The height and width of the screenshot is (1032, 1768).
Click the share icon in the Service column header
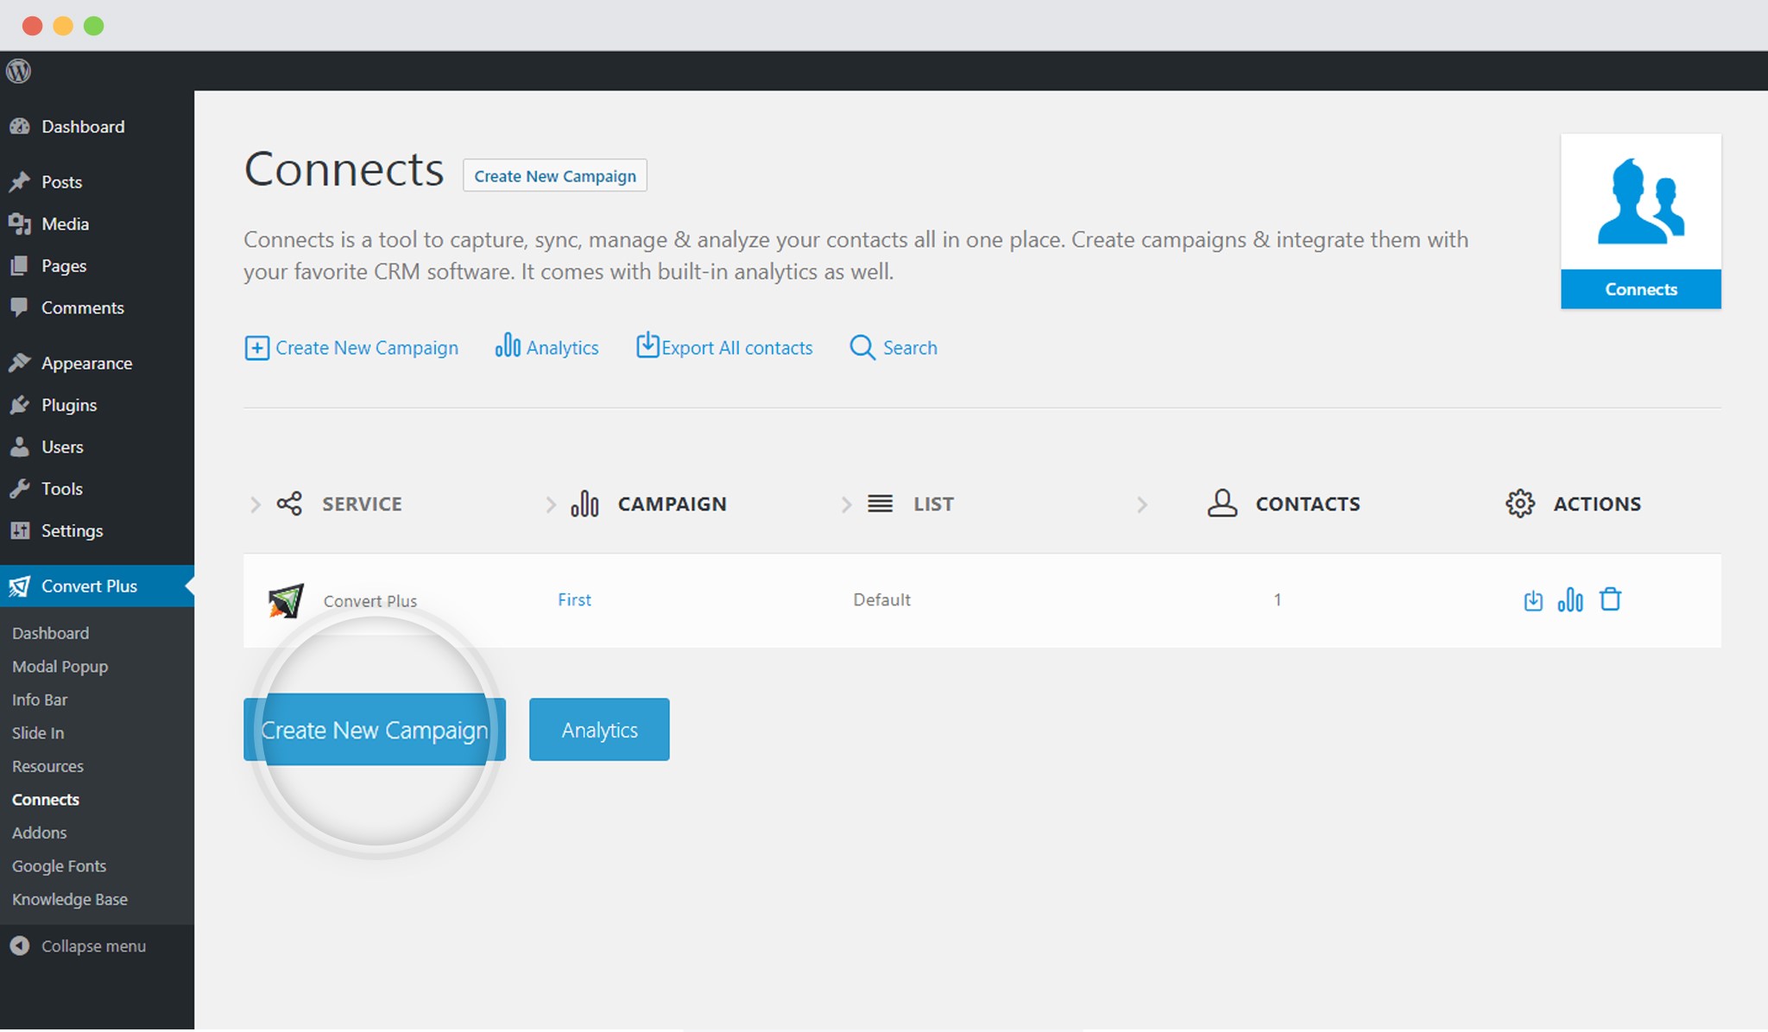tap(289, 503)
